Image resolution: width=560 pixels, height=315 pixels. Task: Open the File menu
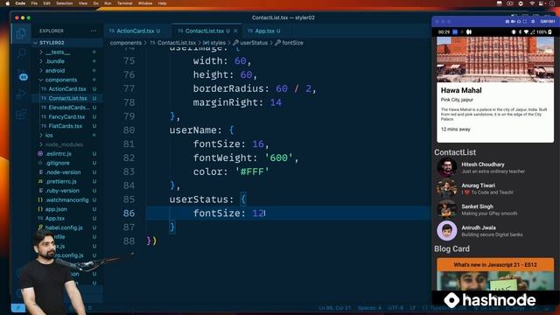34,3
